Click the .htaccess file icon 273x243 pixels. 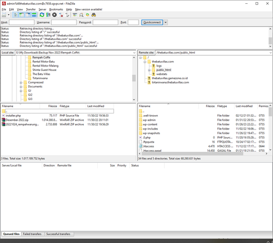point(140,146)
